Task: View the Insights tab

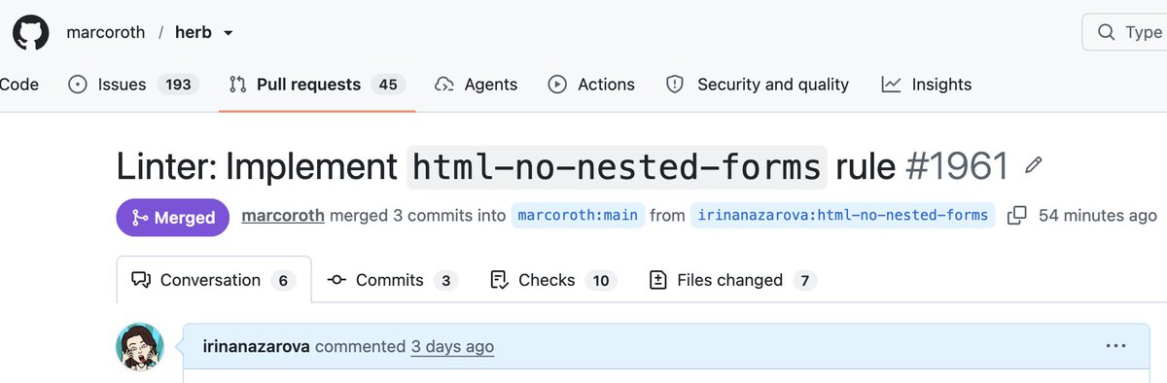Action: click(x=927, y=85)
